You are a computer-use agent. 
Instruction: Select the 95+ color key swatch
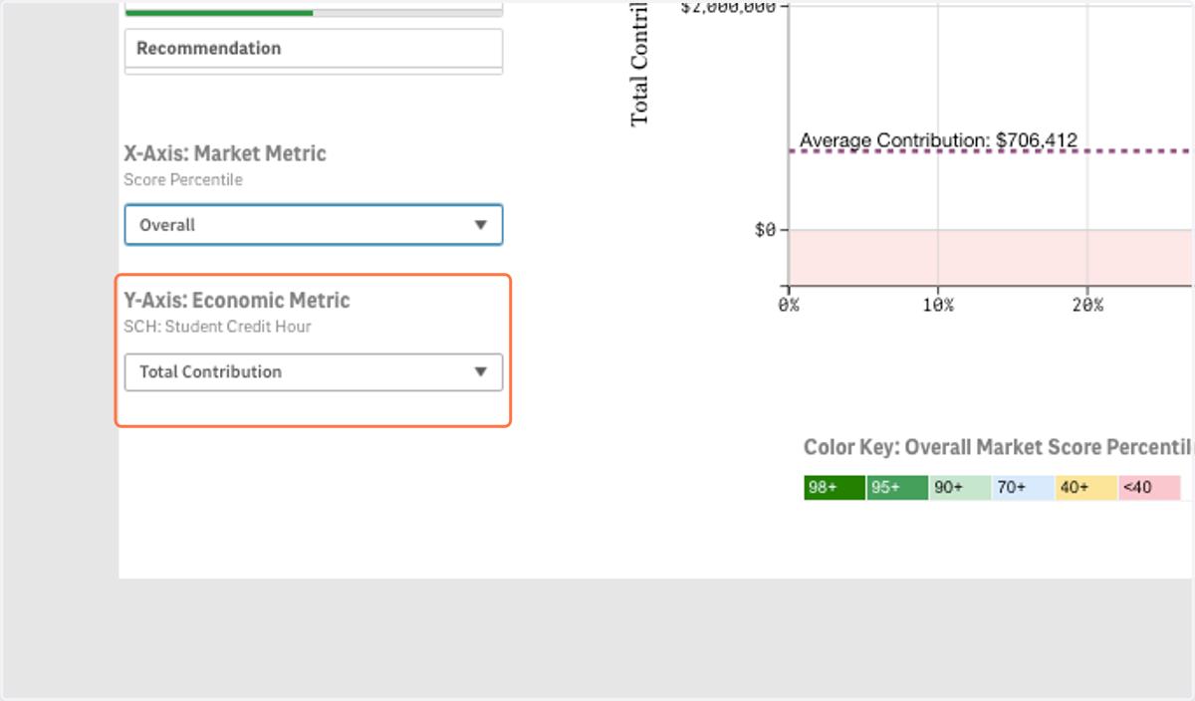click(x=897, y=488)
